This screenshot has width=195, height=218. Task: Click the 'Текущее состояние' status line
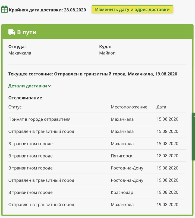tap(93, 74)
